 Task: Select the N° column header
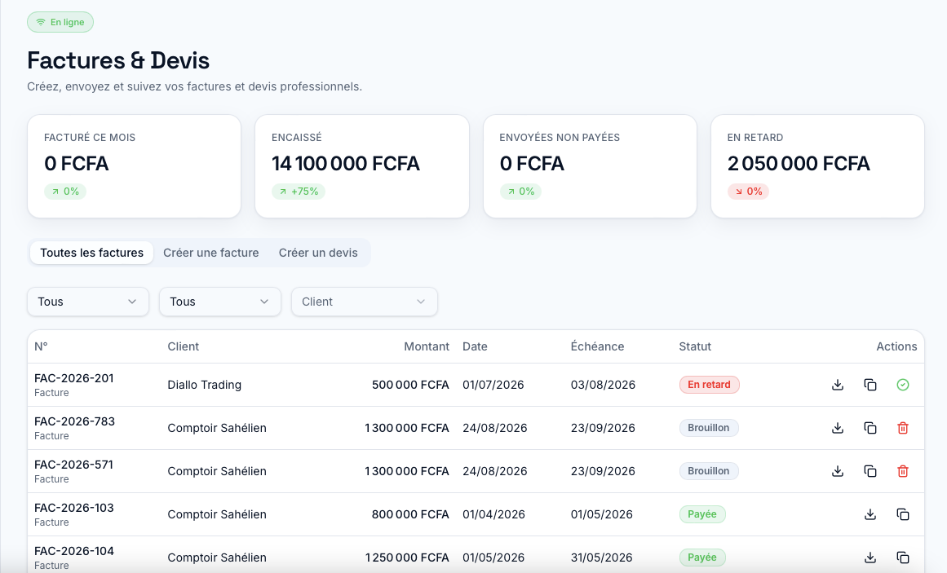41,346
